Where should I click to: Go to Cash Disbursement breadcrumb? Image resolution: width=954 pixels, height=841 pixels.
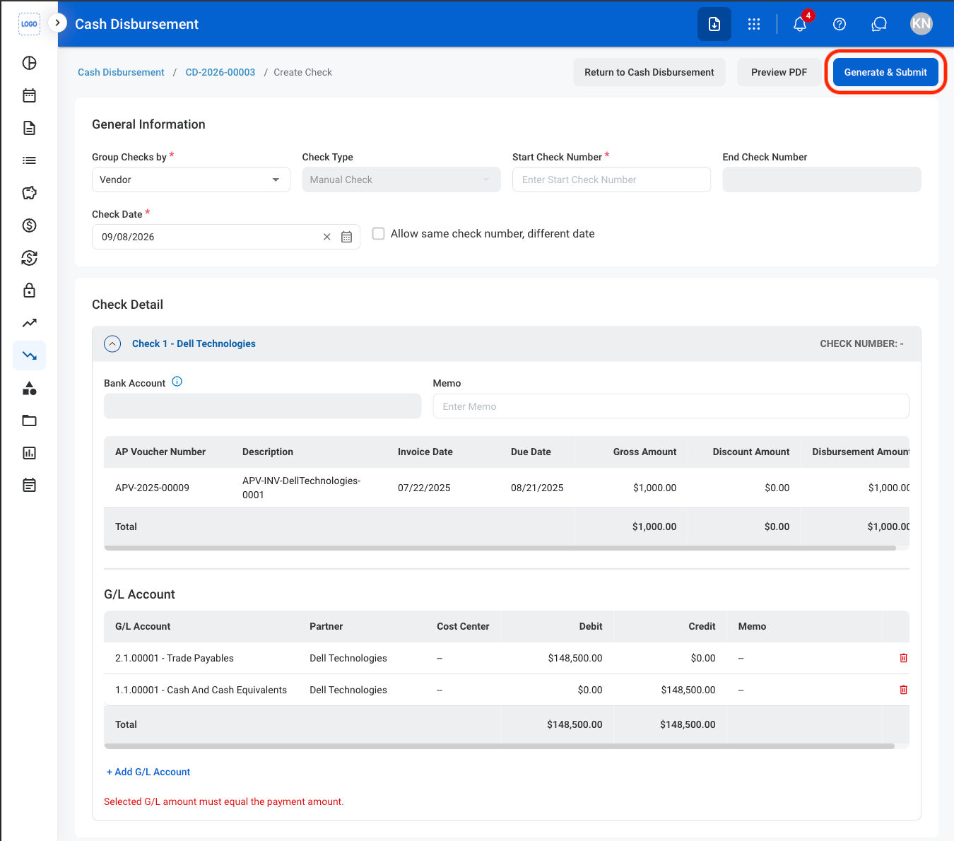121,72
